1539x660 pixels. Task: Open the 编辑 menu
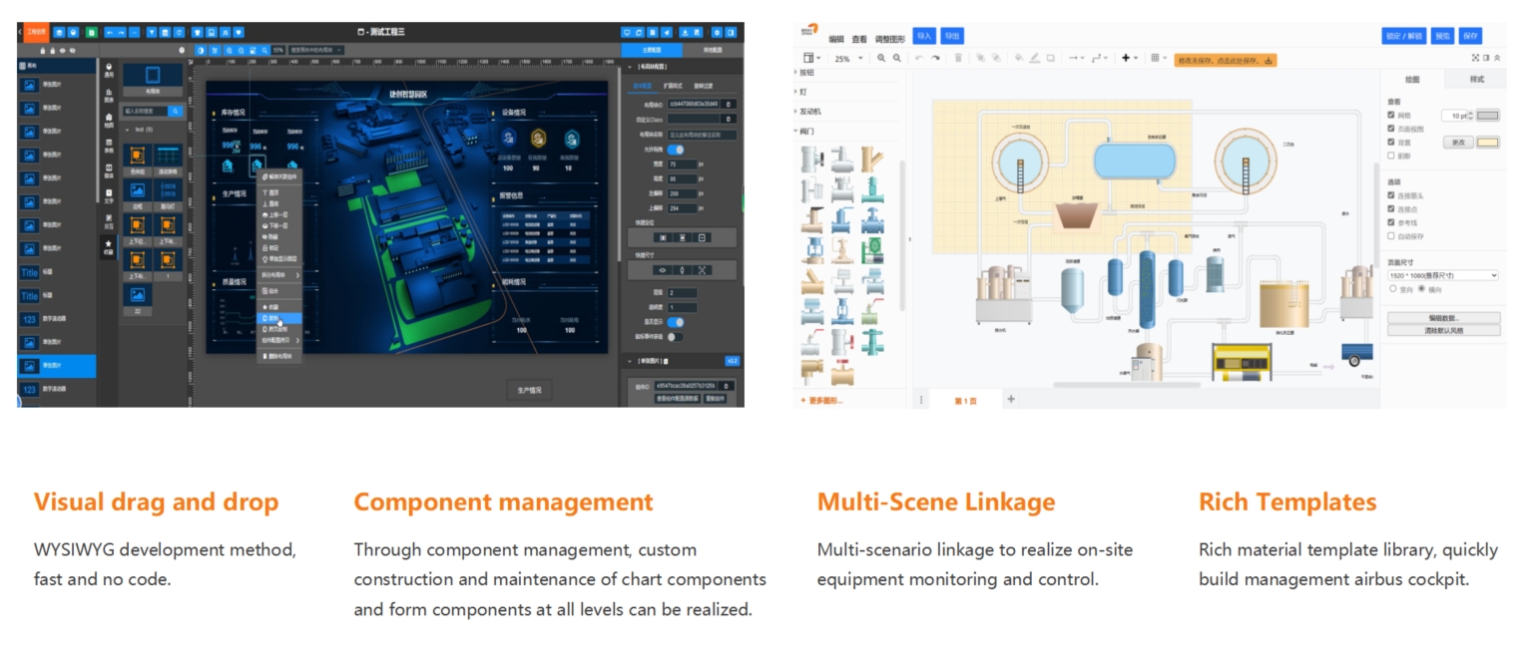836,39
